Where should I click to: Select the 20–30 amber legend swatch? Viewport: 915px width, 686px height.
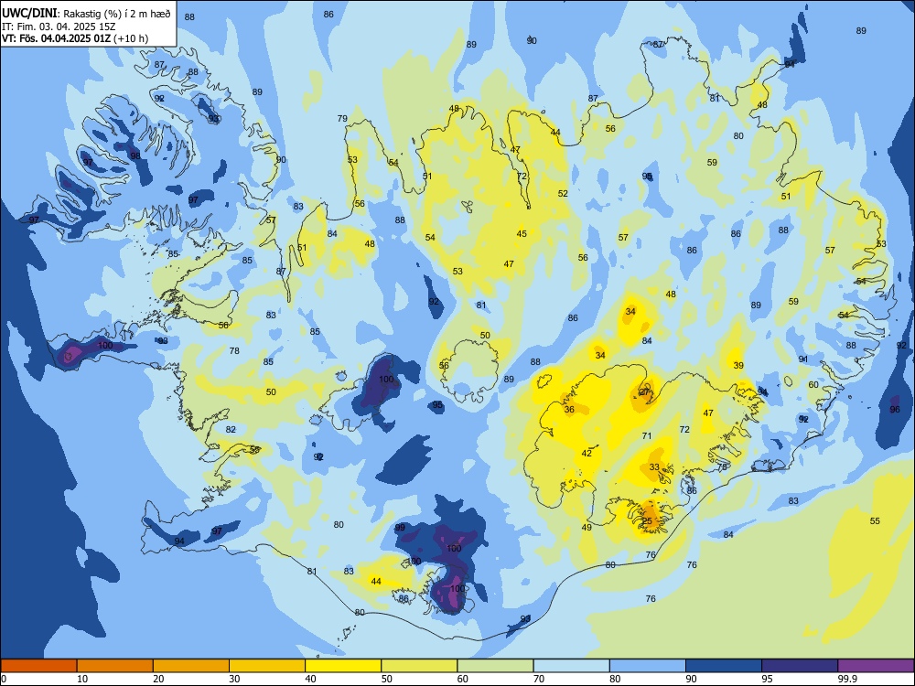point(191,666)
